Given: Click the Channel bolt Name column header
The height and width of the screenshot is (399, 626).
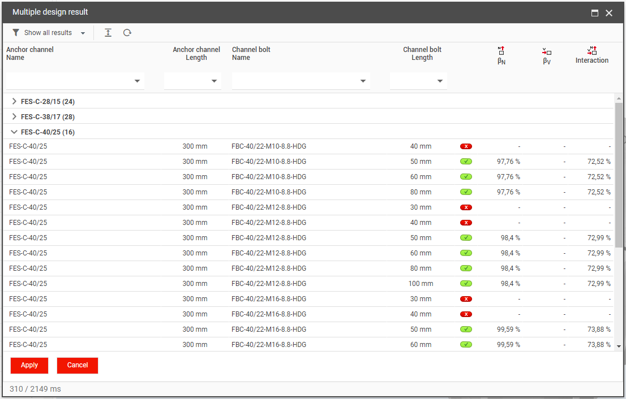Looking at the screenshot, I should 251,54.
